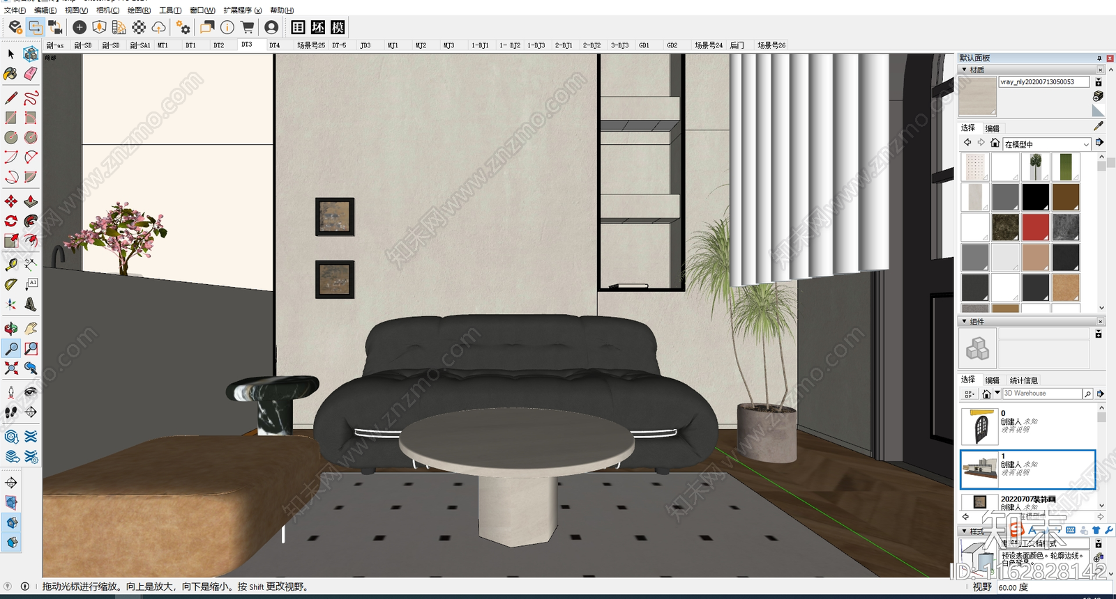Open the 相机(C) menu
Viewport: 1116px width, 599px height.
107,10
